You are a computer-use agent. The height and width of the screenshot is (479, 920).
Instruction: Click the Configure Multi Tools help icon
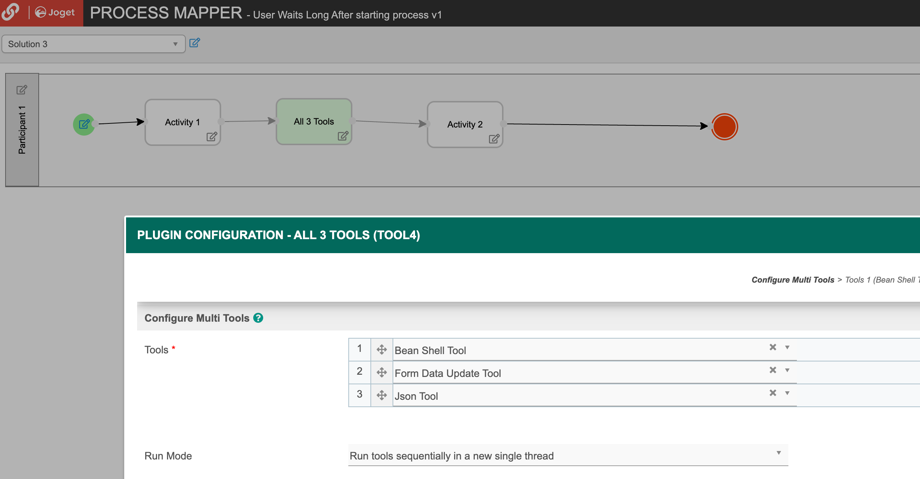pos(258,318)
